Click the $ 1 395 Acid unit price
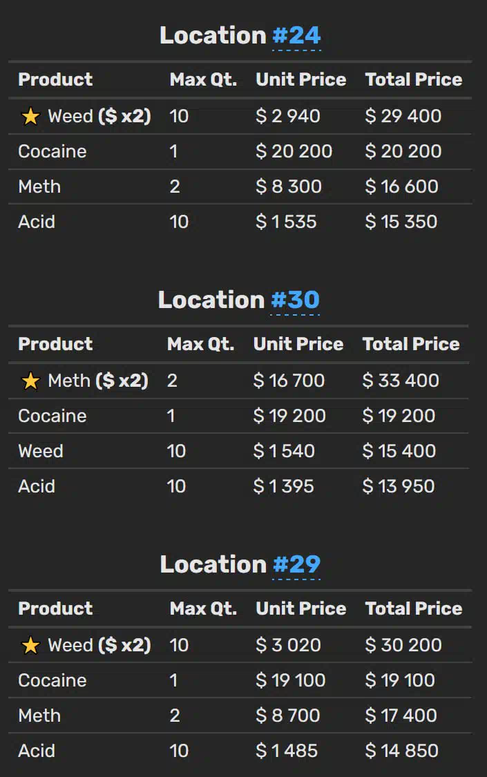The height and width of the screenshot is (777, 487). (284, 486)
